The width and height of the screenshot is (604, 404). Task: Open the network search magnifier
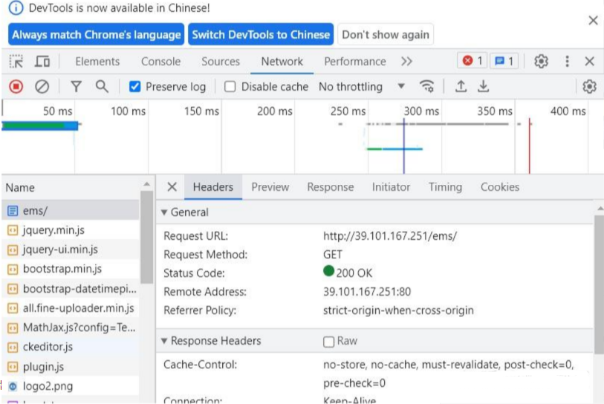pyautogui.click(x=102, y=87)
